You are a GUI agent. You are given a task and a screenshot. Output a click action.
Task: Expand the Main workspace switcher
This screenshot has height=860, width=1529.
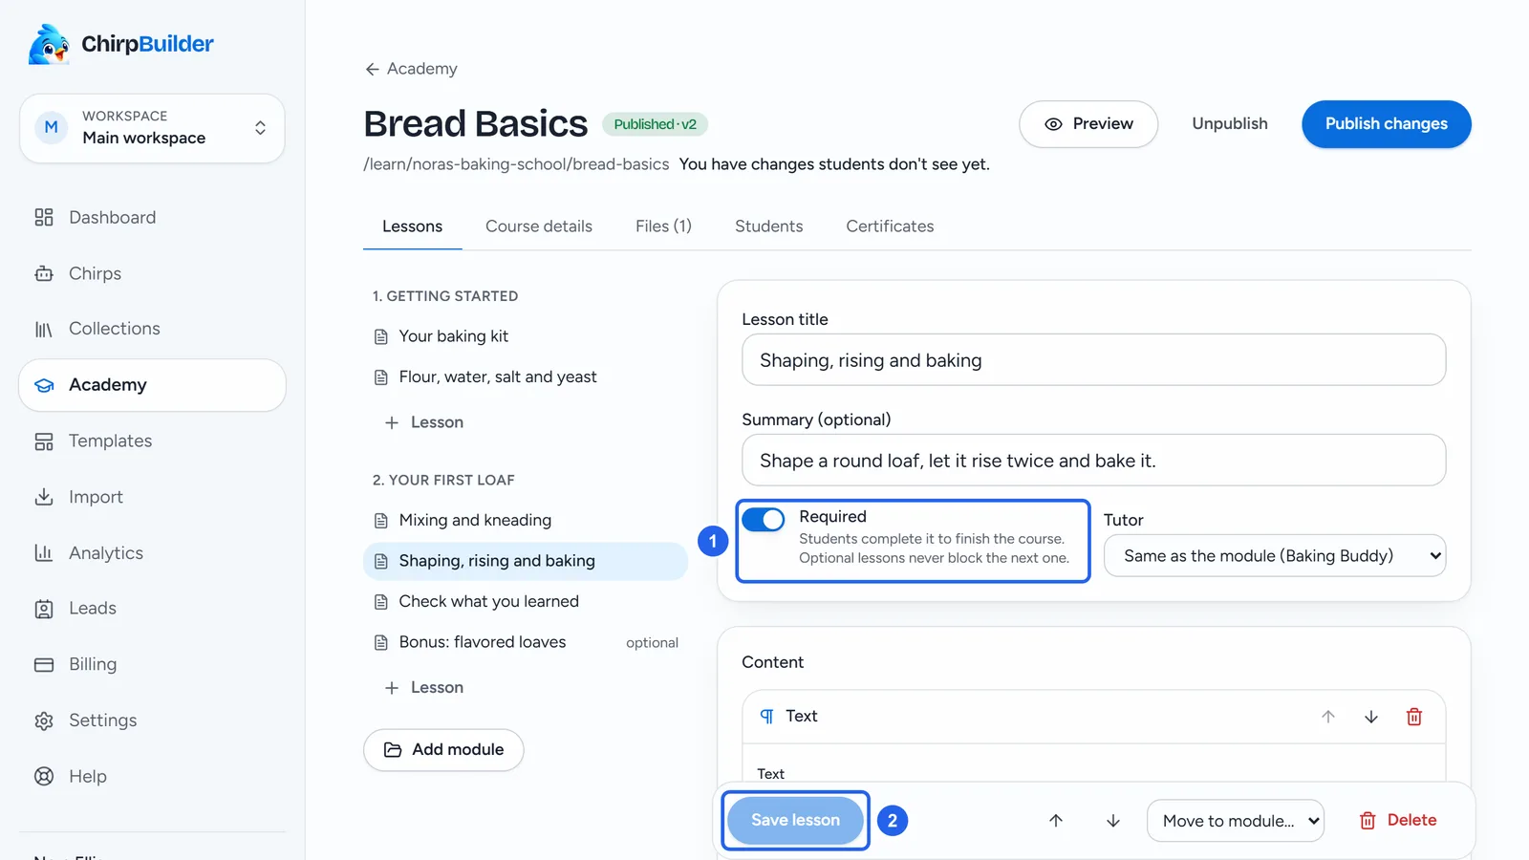point(152,128)
